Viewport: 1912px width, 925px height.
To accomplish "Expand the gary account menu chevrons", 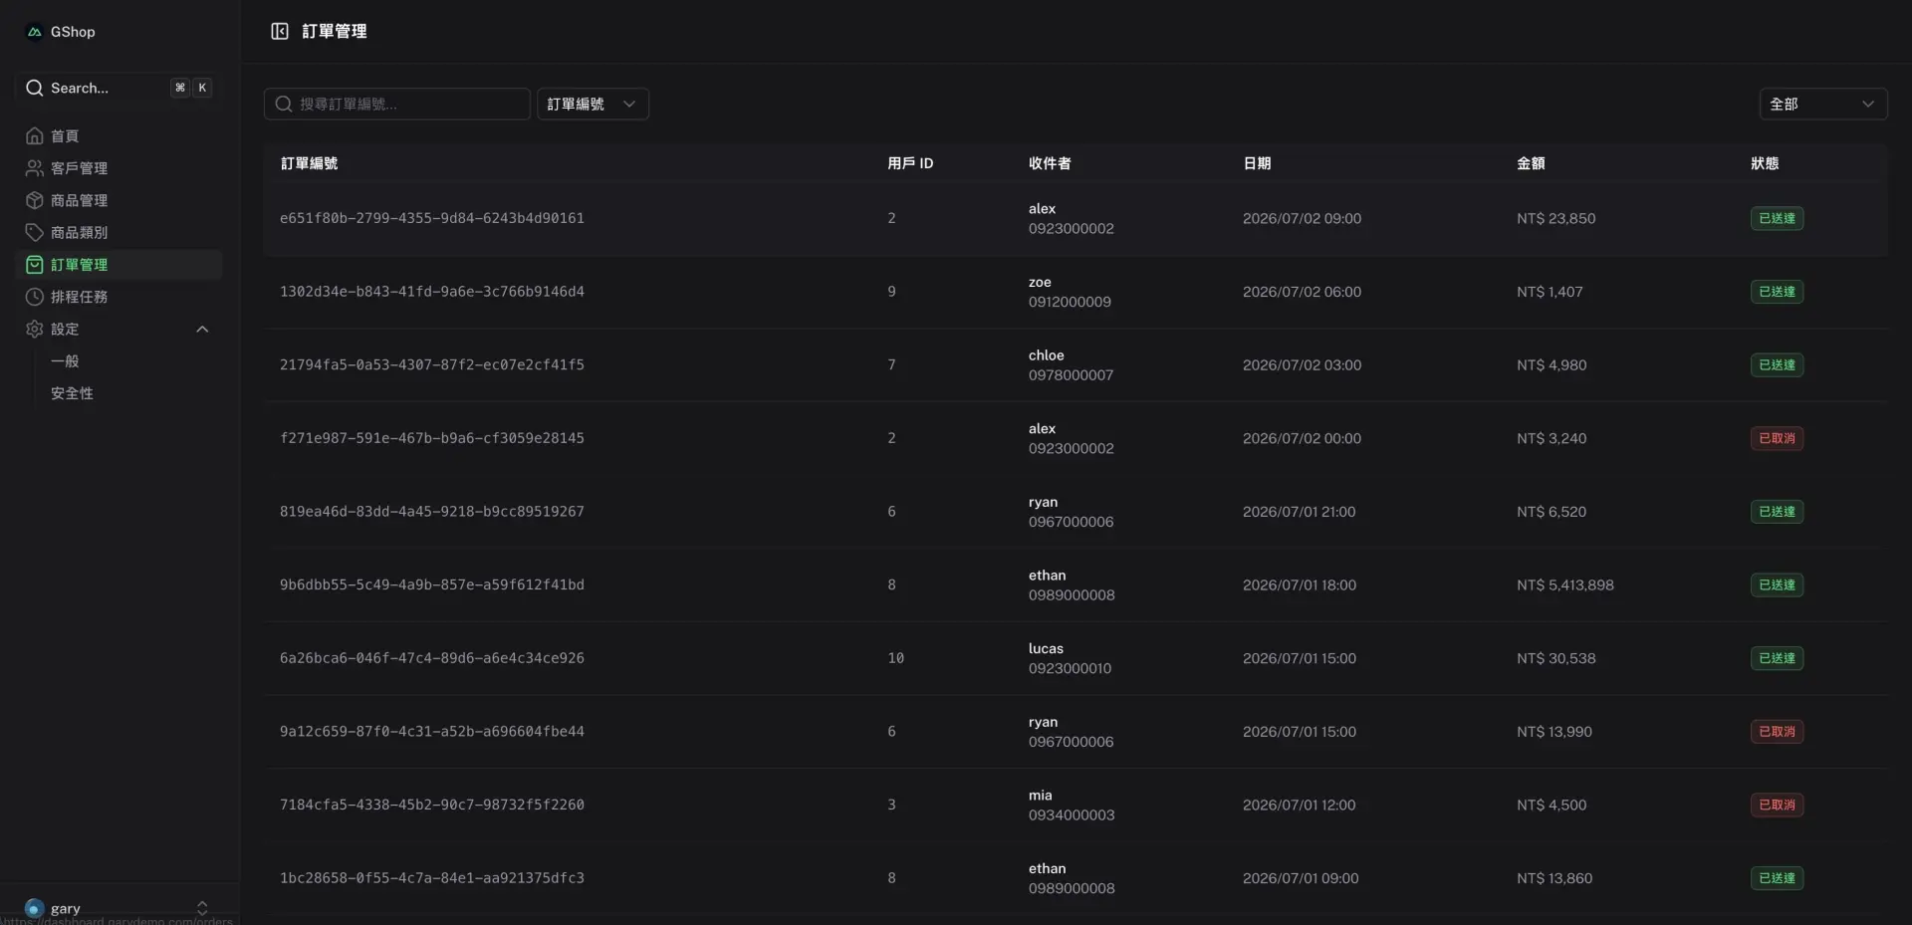I will [x=202, y=908].
